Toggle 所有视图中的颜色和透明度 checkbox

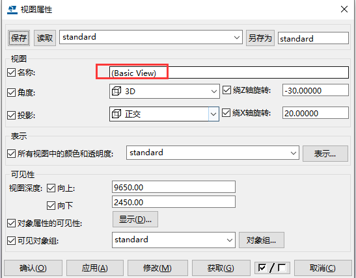coord(11,153)
